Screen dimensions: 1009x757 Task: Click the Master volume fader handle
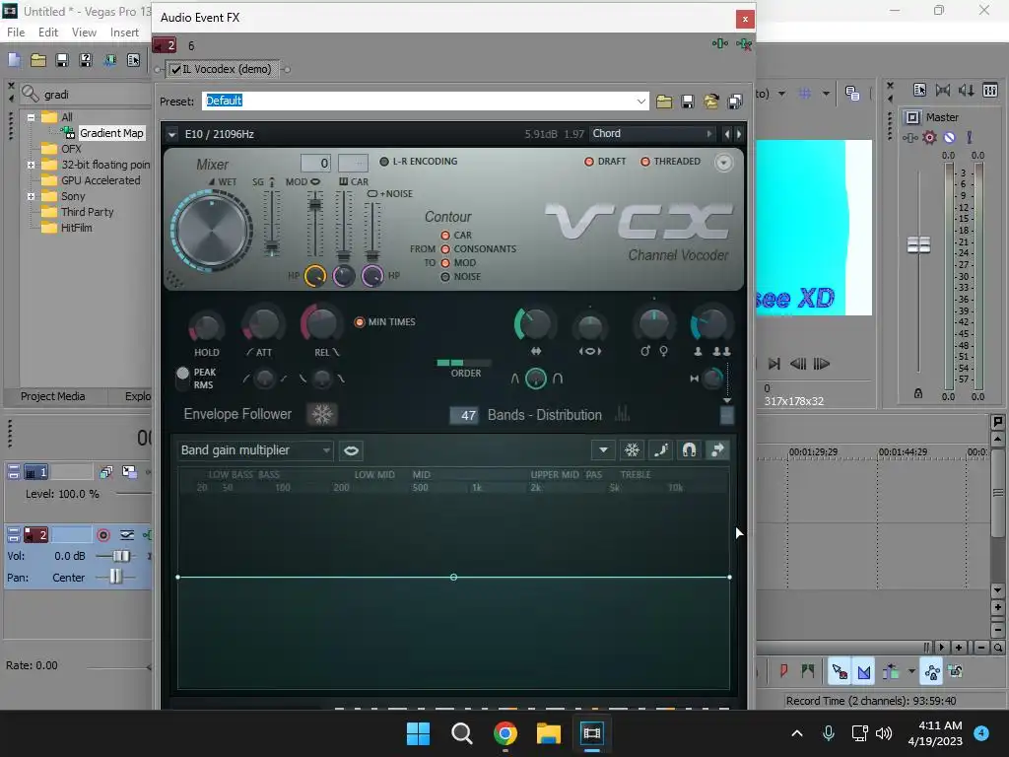(x=918, y=244)
